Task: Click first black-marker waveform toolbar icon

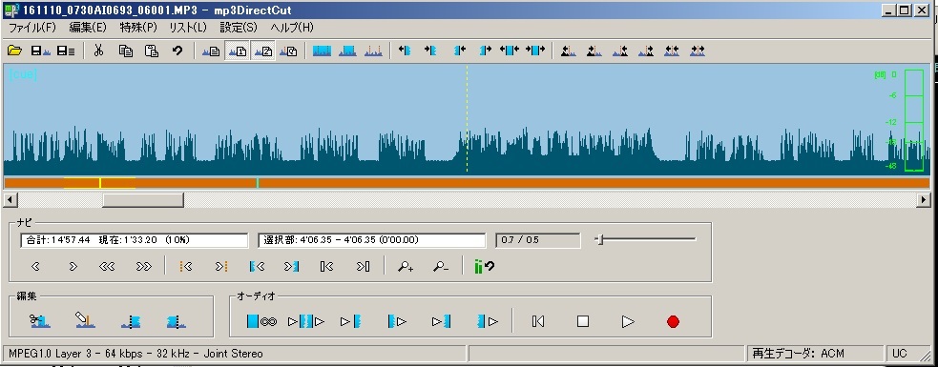Action: (569, 51)
